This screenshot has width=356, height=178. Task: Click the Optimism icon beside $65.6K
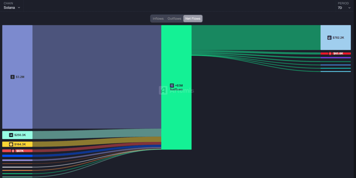(330, 54)
